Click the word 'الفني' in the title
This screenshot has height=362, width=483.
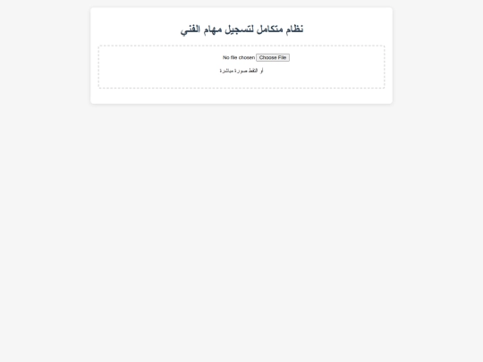click(191, 29)
